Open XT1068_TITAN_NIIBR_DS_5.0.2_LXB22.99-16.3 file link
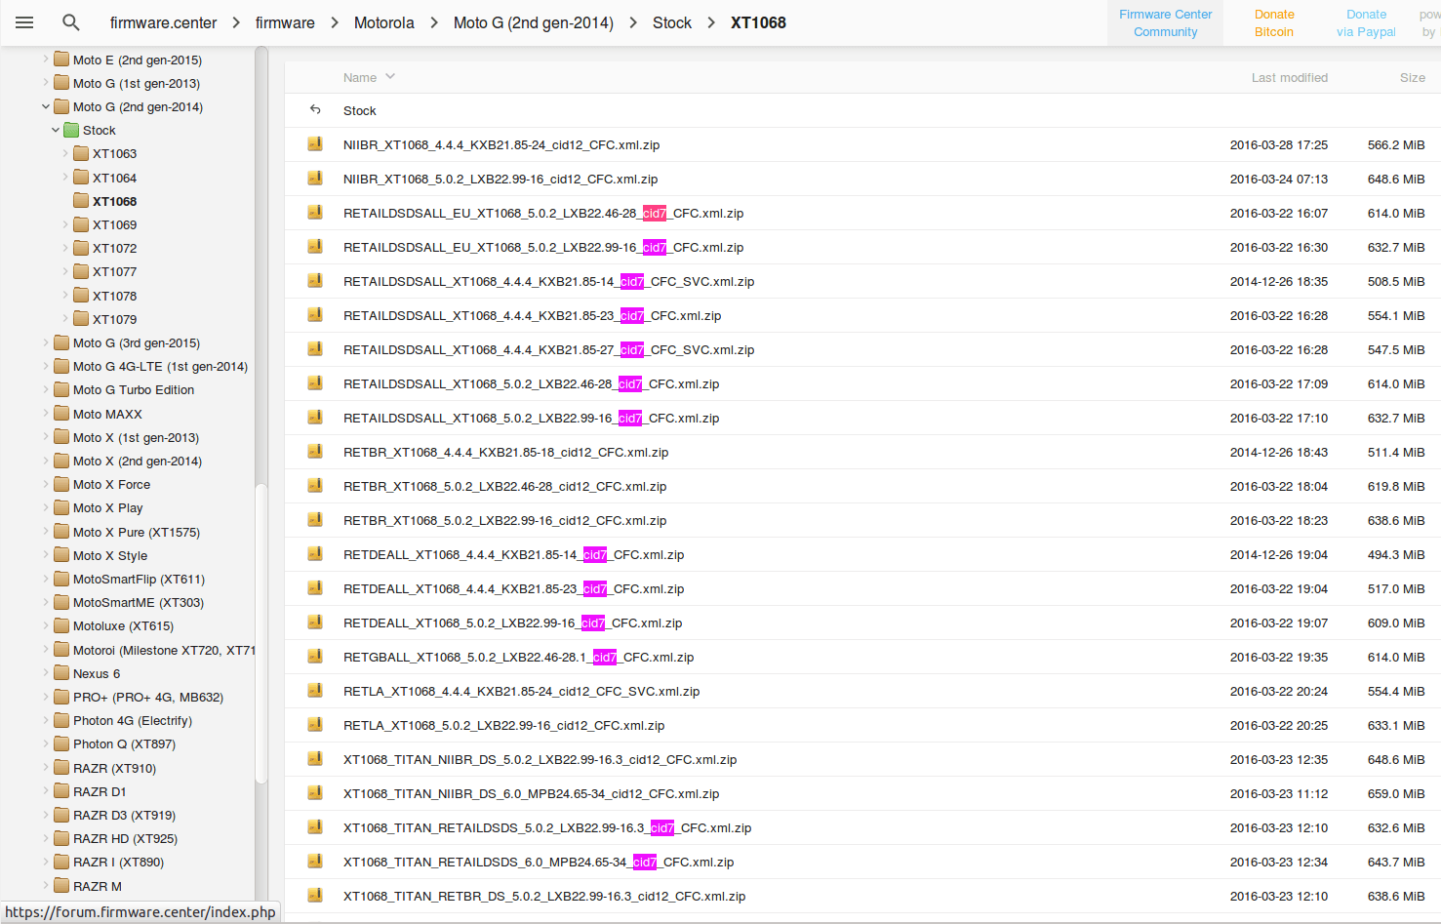This screenshot has width=1441, height=924. pos(540,759)
